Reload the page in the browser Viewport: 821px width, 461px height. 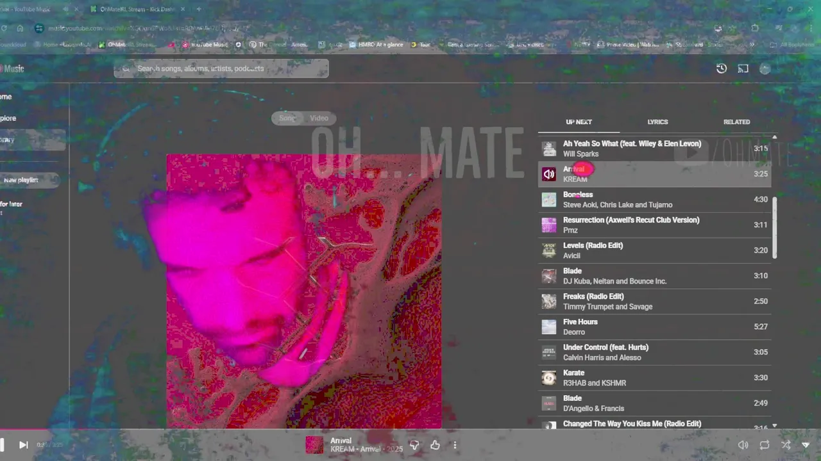(4, 28)
